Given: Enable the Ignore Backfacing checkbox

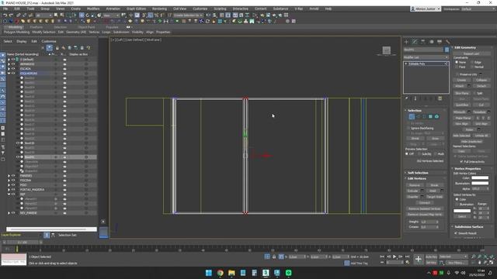Looking at the screenshot, I should (x=408, y=128).
